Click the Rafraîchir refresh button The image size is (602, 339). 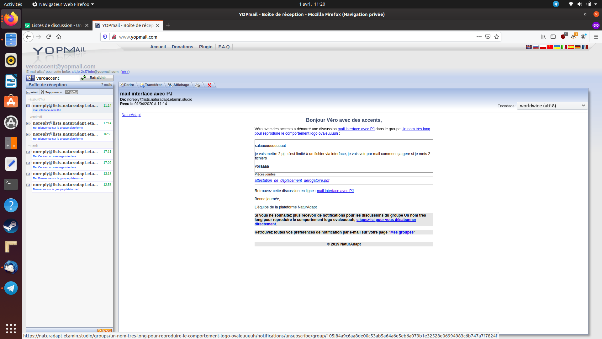click(x=97, y=78)
